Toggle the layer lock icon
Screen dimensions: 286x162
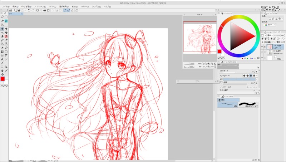pos(272,39)
